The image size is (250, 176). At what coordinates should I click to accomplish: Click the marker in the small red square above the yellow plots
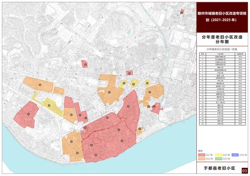(x=129, y=73)
